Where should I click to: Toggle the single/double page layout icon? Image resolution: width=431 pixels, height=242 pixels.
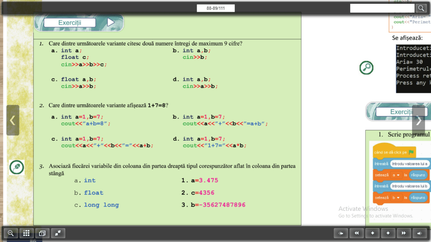pyautogui.click(x=42, y=233)
